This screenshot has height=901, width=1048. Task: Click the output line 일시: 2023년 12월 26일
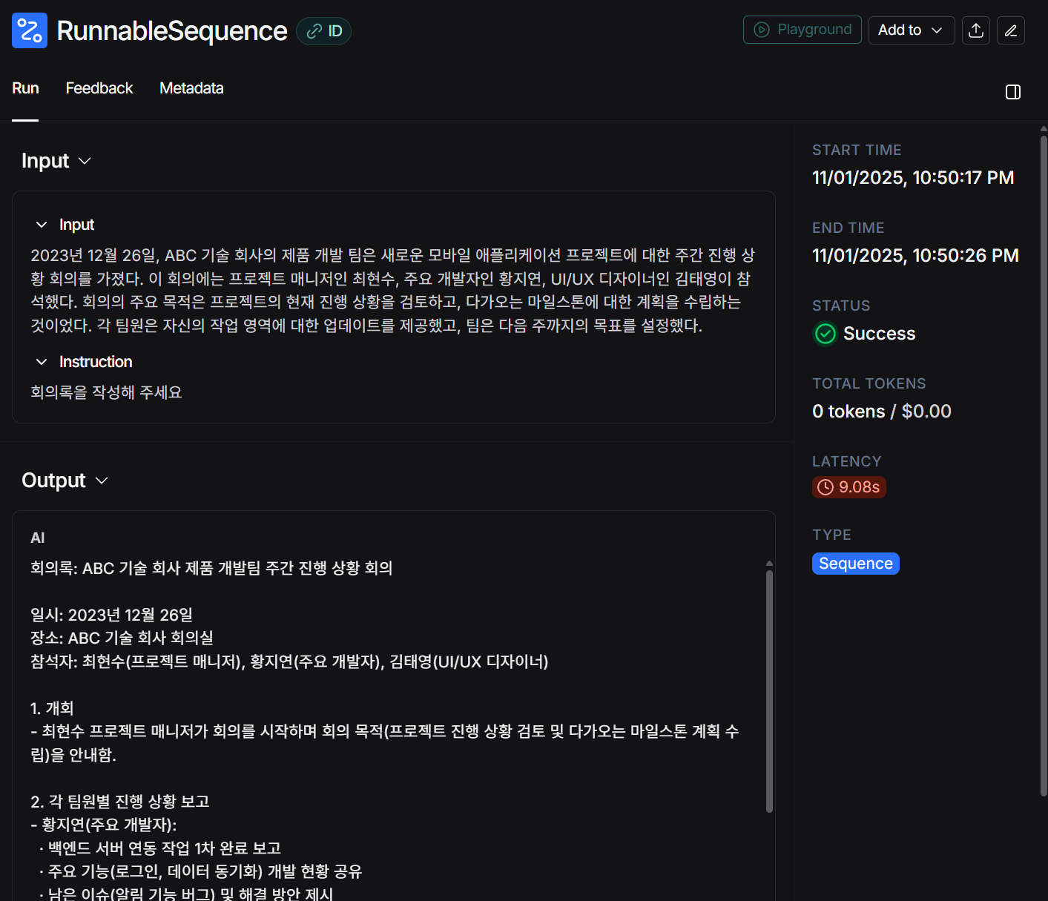(x=111, y=615)
